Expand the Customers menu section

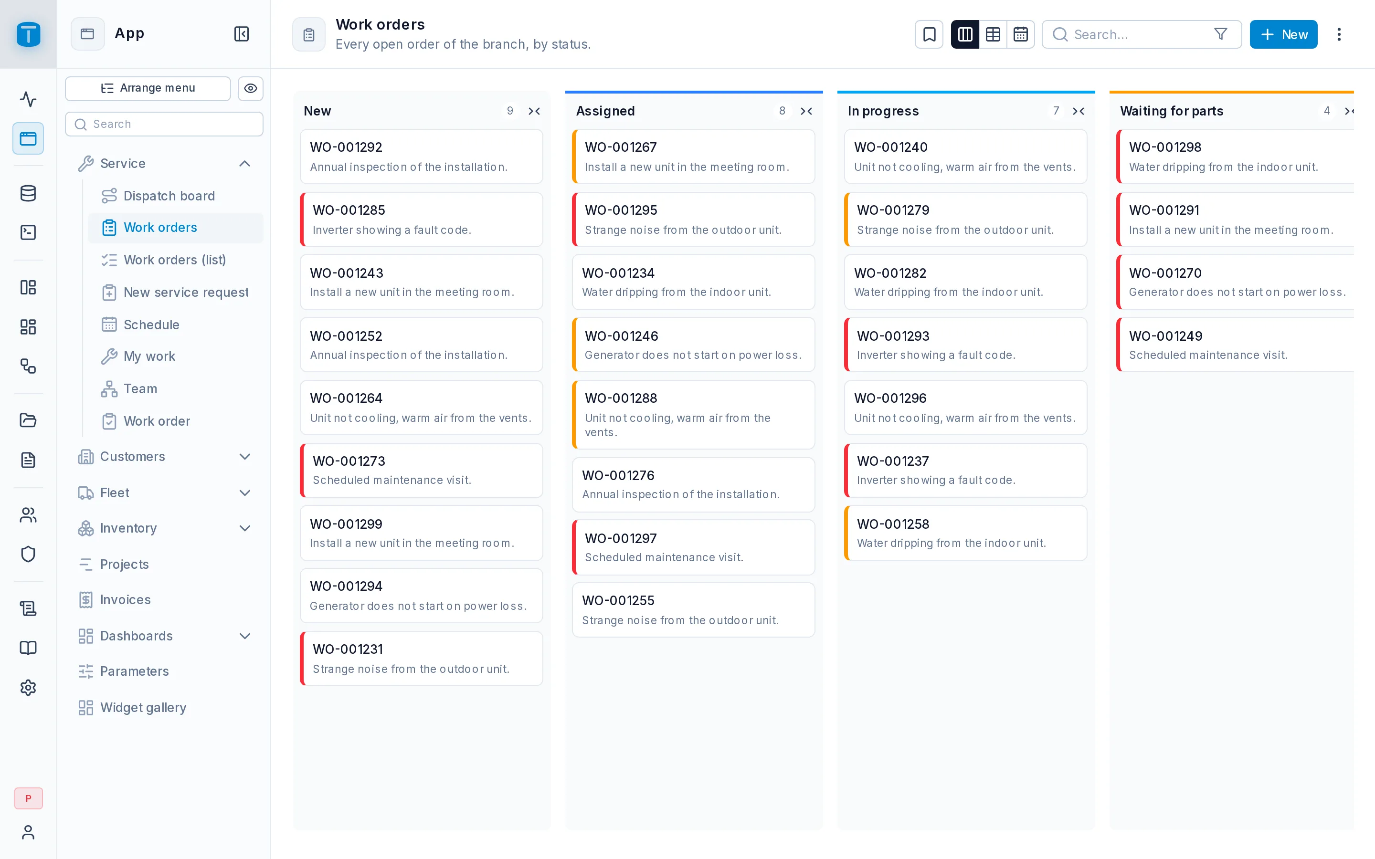[x=244, y=456]
